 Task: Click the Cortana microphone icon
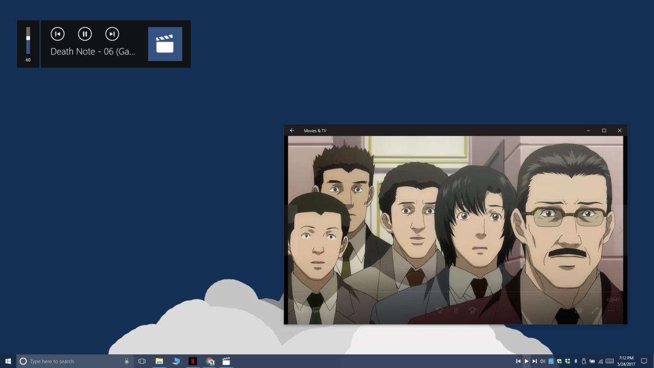coord(126,361)
